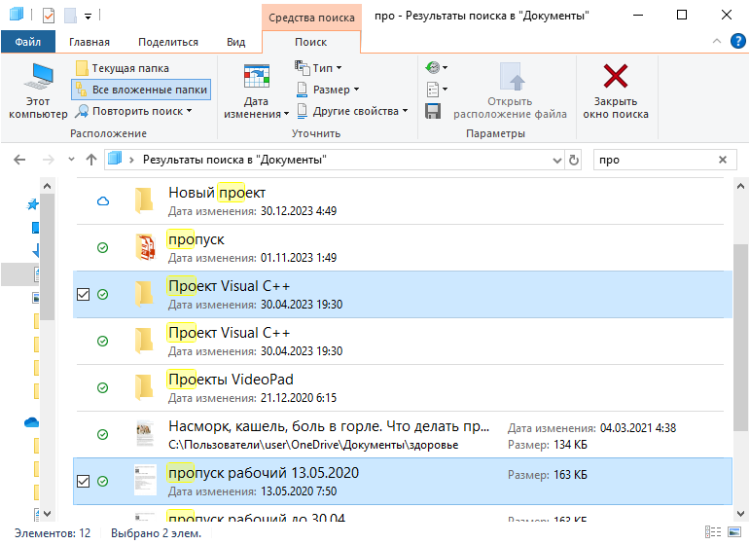Click navigation pane scroll down arrow
Image resolution: width=750 pixels, height=545 pixels.
click(47, 514)
